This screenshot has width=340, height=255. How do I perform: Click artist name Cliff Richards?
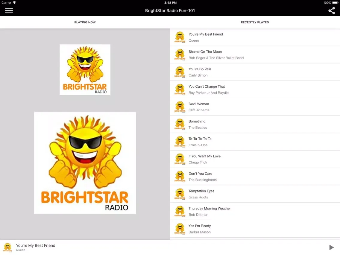[x=199, y=110]
